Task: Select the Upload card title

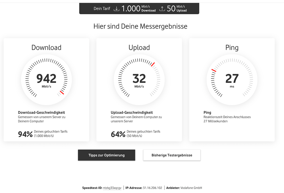Action: 139,48
